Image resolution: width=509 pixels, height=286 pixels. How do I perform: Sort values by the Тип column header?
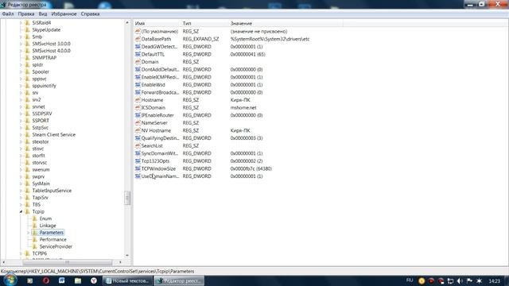tap(205, 23)
